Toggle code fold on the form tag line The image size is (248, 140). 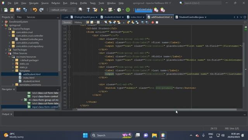click(x=69, y=32)
